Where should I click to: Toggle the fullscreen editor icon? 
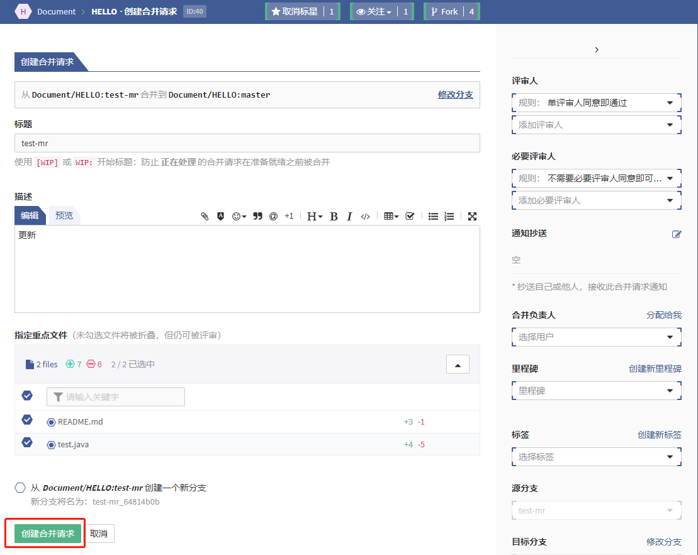tap(472, 216)
